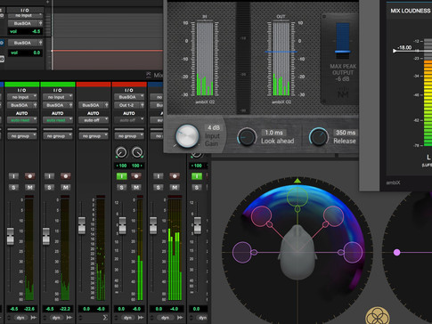Click the Look ahead knob
The height and width of the screenshot is (324, 432).
point(247,137)
